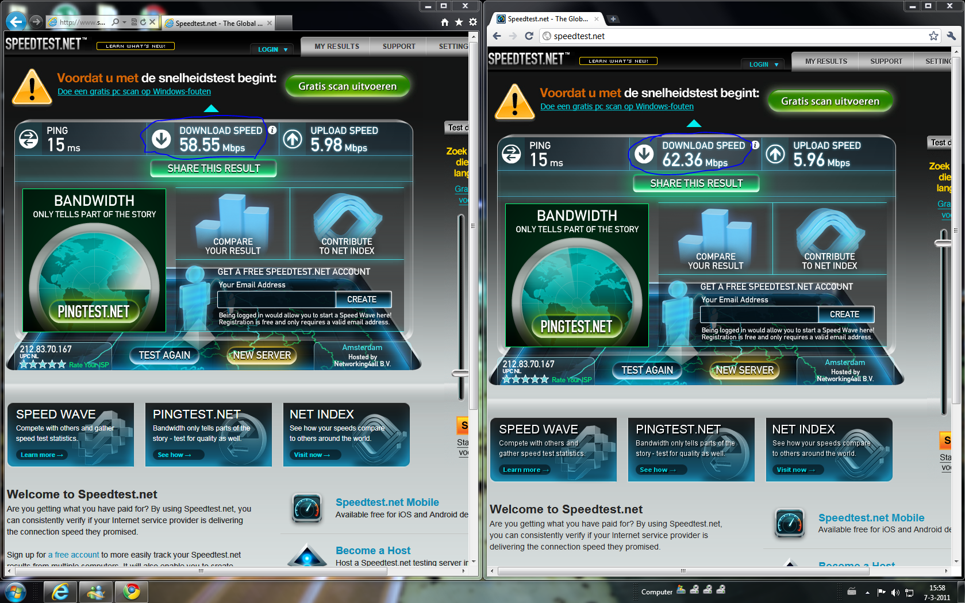Click the Back arrow in Internet Explorer
The width and height of the screenshot is (965, 603).
pyautogui.click(x=16, y=22)
